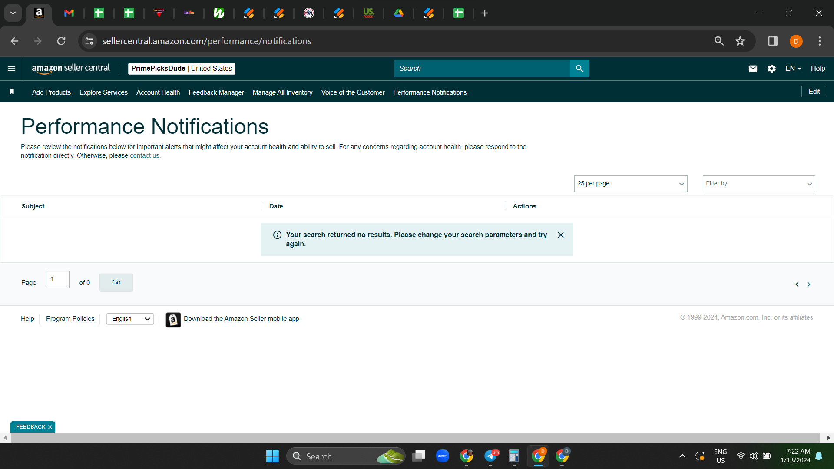This screenshot has height=469, width=834.
Task: Go to next page arrow
Action: coord(809,284)
